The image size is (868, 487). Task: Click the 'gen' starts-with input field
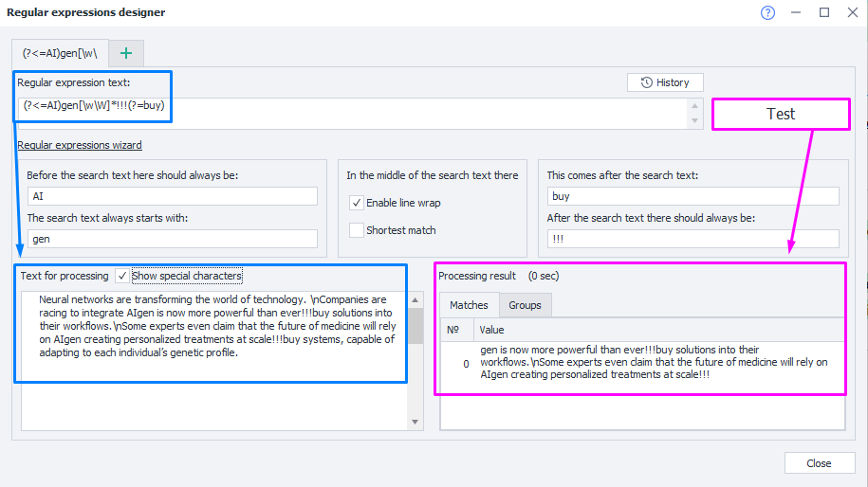tap(172, 240)
